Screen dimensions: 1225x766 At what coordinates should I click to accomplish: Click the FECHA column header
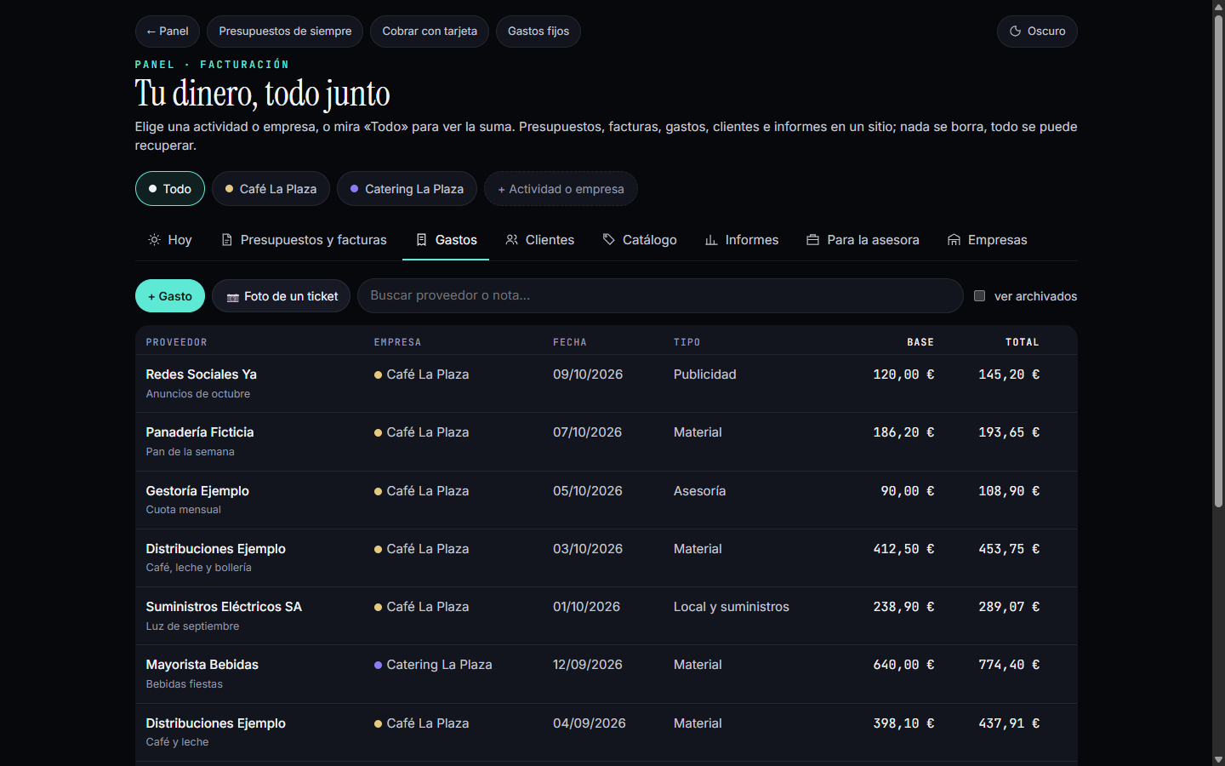[570, 342]
